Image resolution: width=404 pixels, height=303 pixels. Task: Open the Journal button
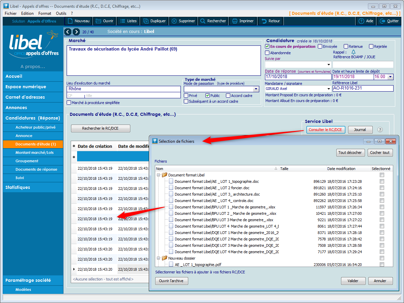click(360, 130)
